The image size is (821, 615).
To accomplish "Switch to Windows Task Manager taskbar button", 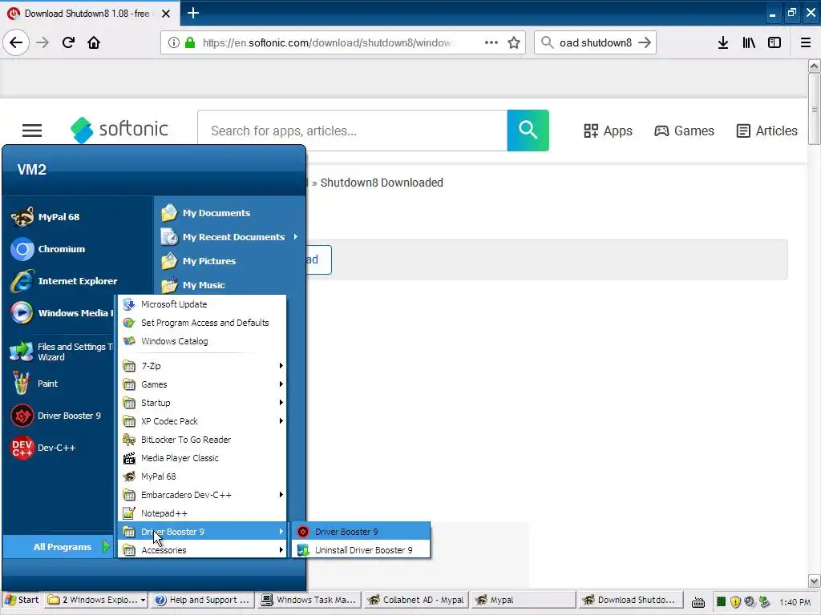I will (309, 600).
